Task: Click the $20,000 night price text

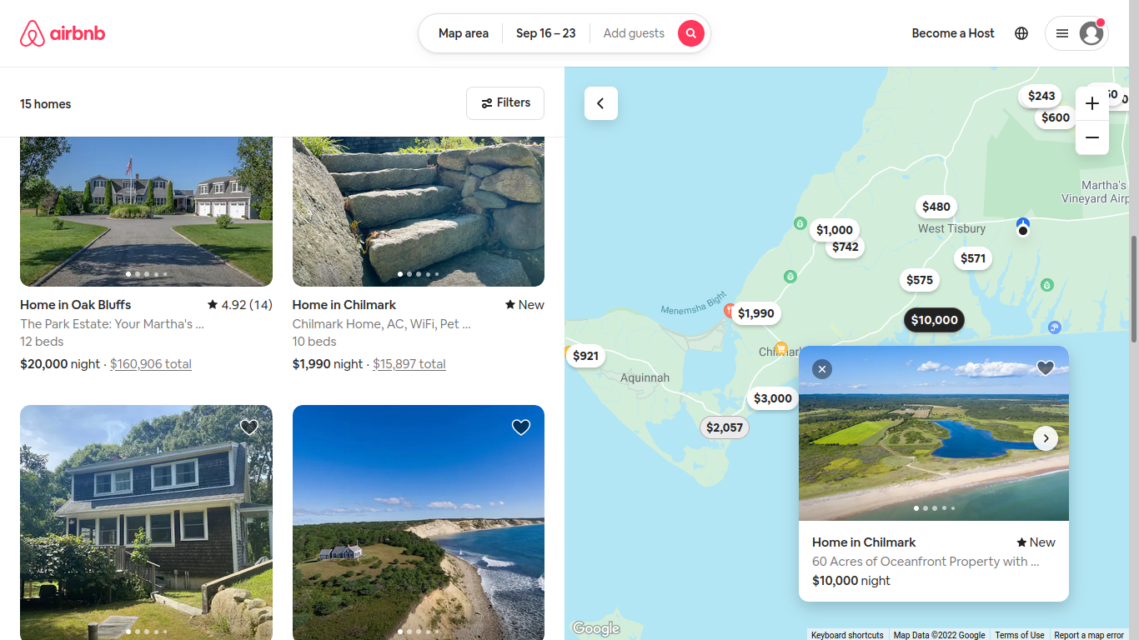Action: pyautogui.click(x=60, y=364)
